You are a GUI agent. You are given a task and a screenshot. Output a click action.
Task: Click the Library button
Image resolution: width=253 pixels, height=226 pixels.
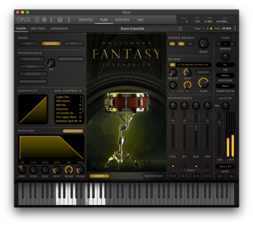[99, 176]
